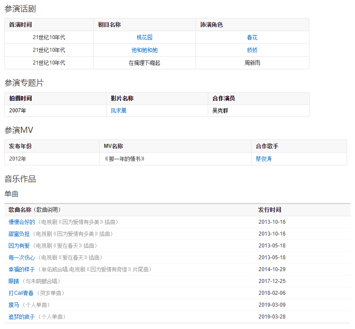Open the song 因为有爱
The image size is (355, 329).
19,246
